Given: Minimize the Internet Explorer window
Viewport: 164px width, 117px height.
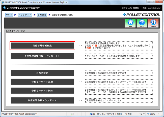Looking at the screenshot, I should point(149,2).
